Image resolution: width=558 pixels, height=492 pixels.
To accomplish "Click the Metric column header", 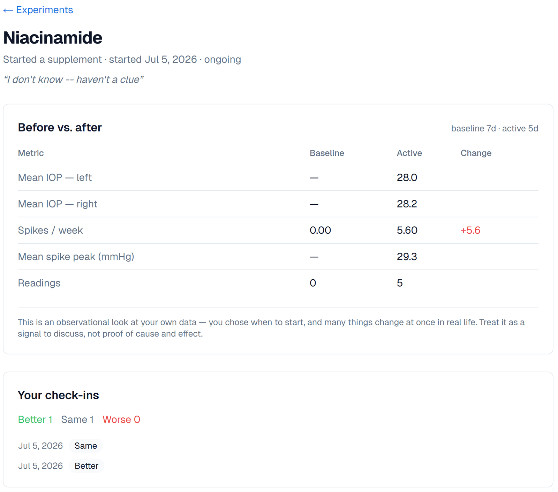I will (31, 153).
